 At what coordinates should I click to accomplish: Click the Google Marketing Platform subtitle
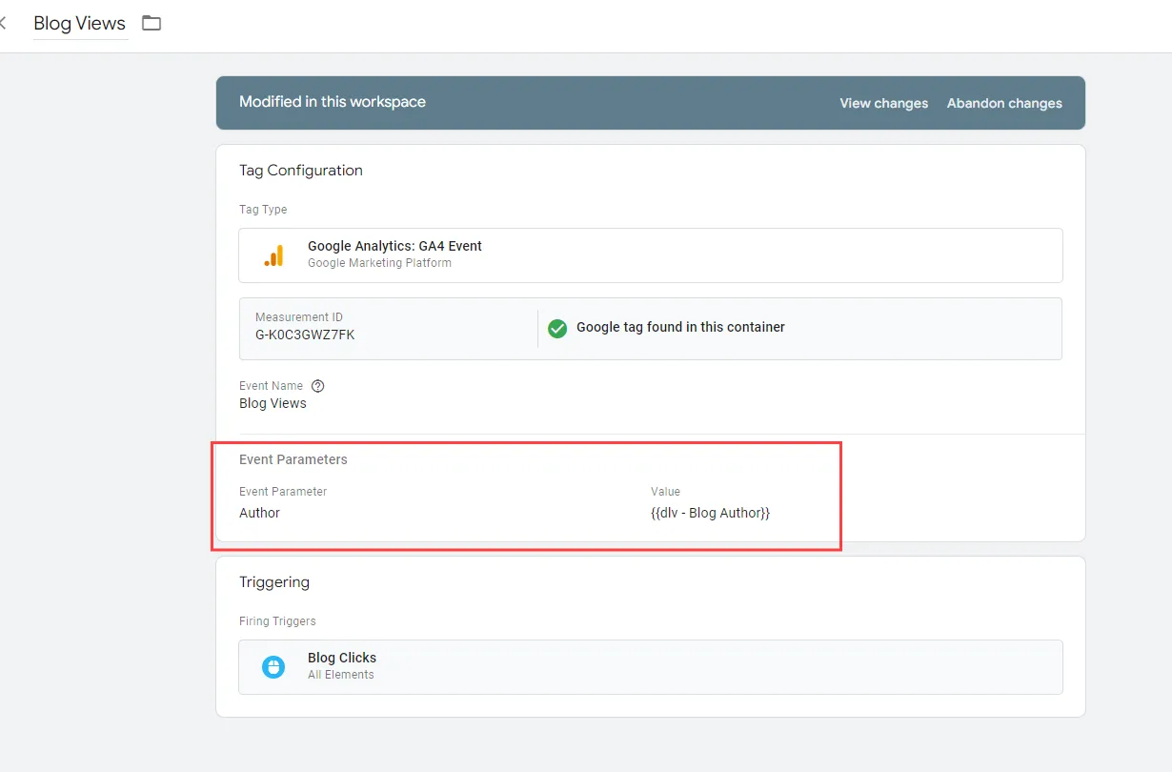379,263
